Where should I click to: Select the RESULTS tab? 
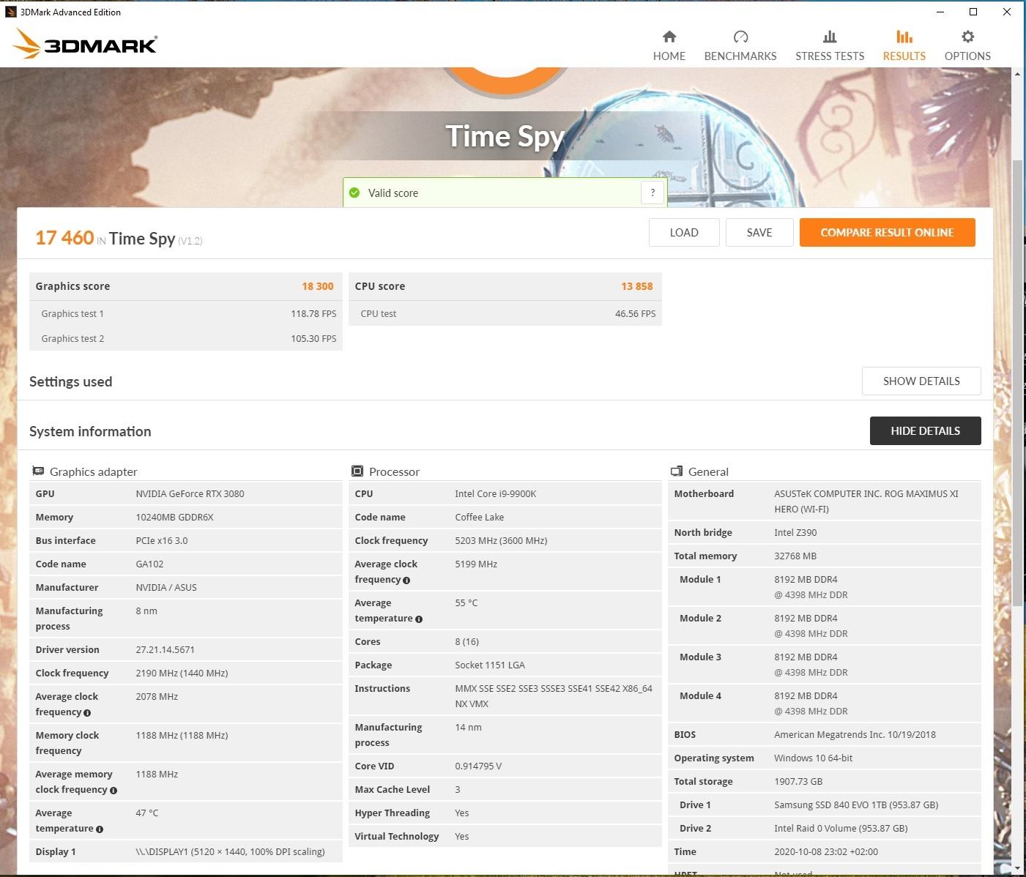[x=904, y=46]
